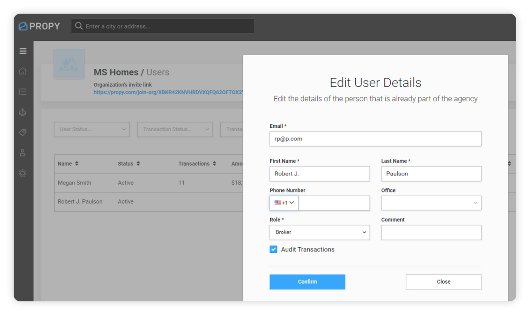Image resolution: width=529 pixels, height=315 pixels.
Task: Close the Edit User Details dialog
Action: pos(443,282)
